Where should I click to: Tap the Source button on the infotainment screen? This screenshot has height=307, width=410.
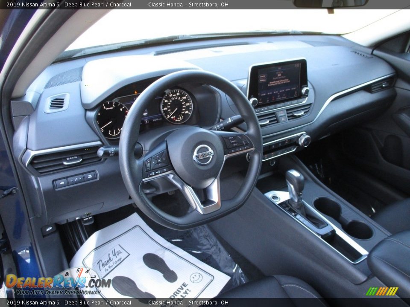point(263,76)
